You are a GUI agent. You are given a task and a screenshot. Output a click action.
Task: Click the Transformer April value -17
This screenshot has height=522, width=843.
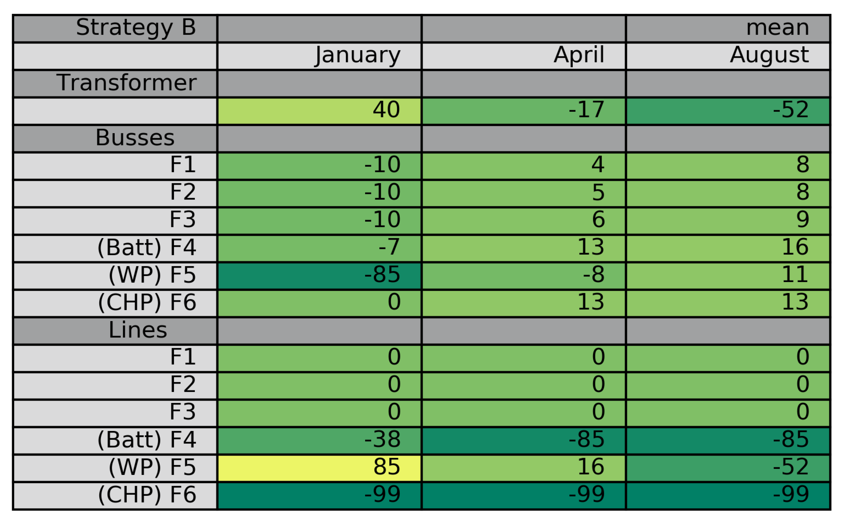523,111
